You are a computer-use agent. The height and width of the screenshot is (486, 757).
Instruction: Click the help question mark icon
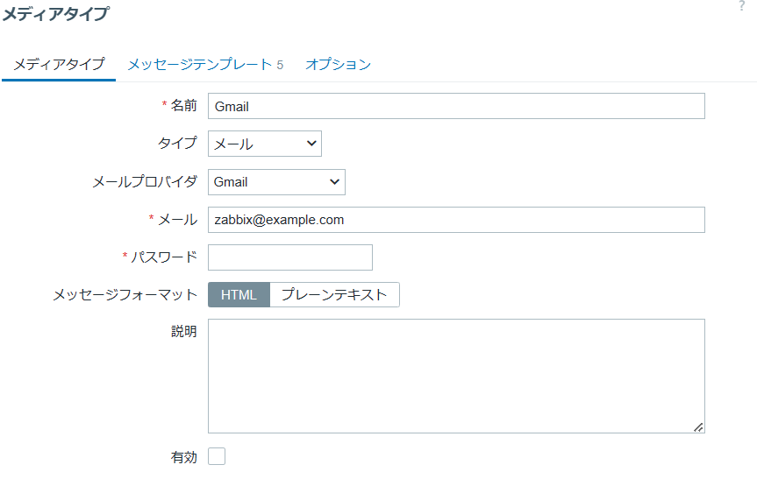741,6
